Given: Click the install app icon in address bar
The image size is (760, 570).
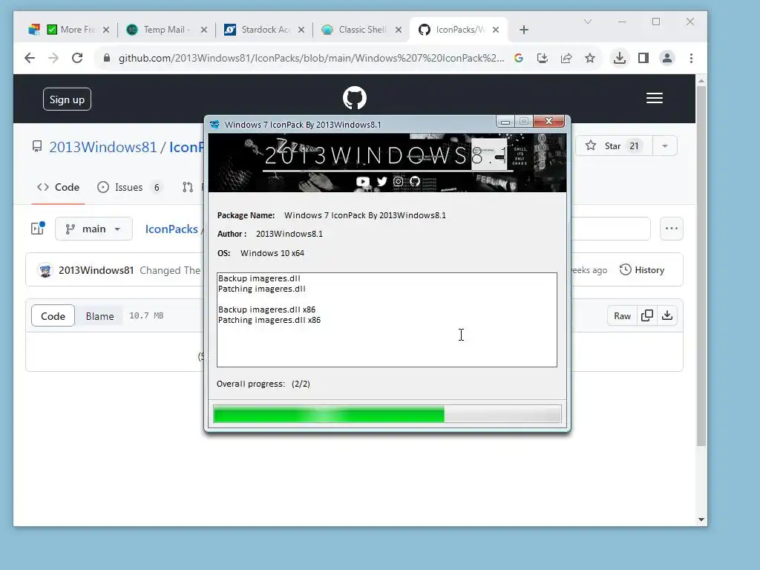Looking at the screenshot, I should 543,58.
